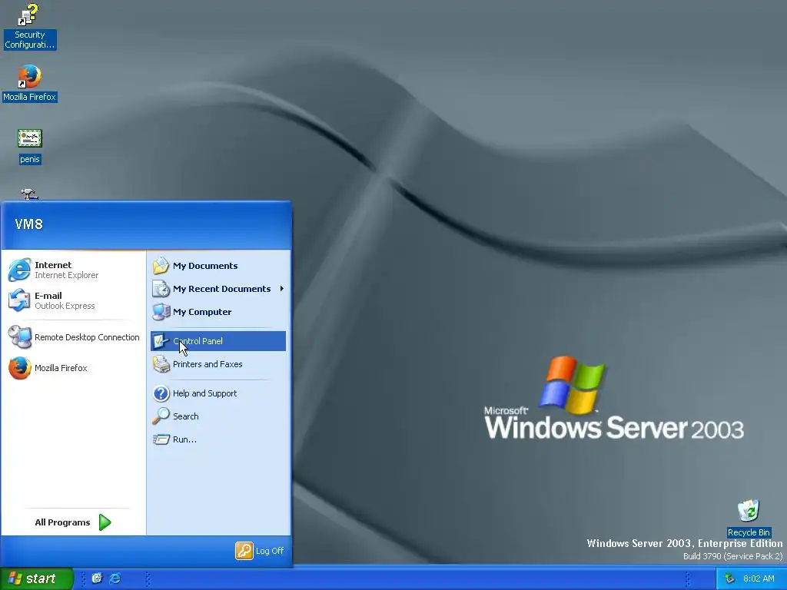Click the Log Off key icon
The image size is (787, 590).
(x=244, y=551)
